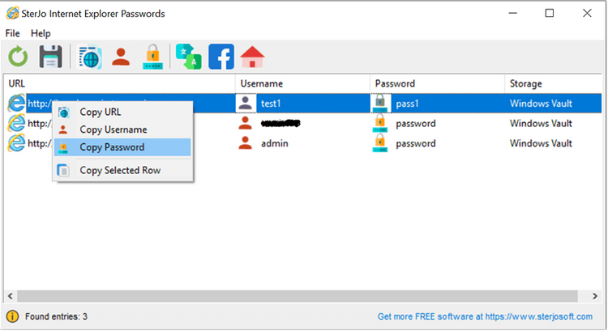Click the user icon beside the blacked-out username
The image size is (608, 331).
click(245, 123)
